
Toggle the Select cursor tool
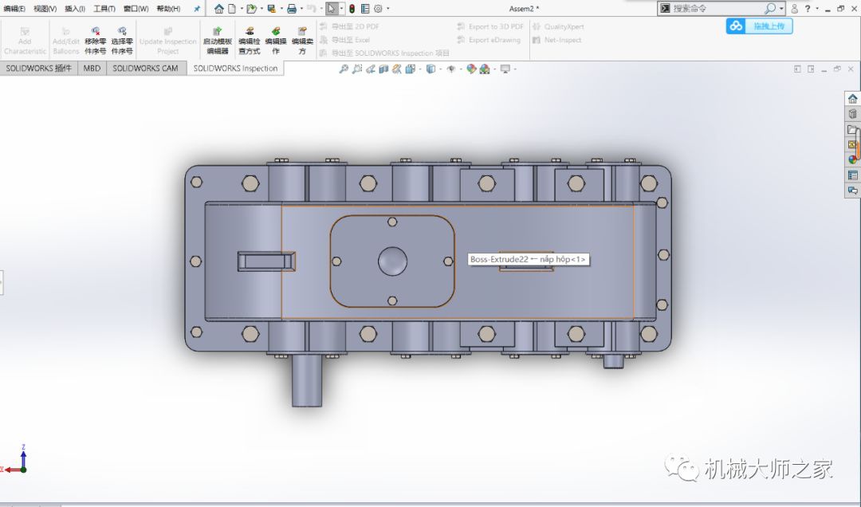pos(332,9)
